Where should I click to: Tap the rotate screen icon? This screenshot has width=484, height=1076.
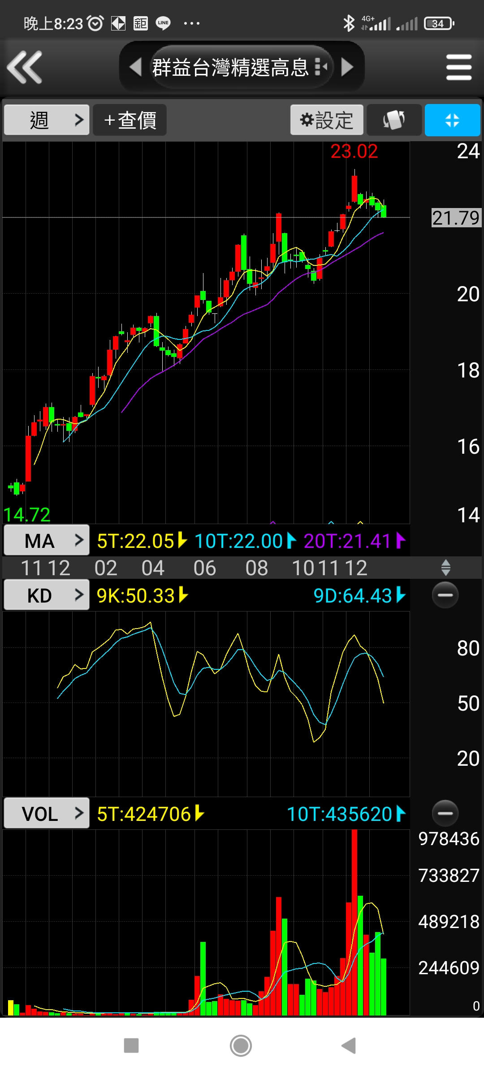(x=394, y=120)
